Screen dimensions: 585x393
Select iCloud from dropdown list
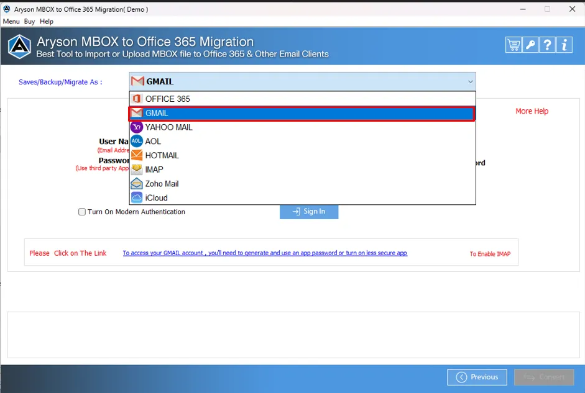pyautogui.click(x=303, y=198)
